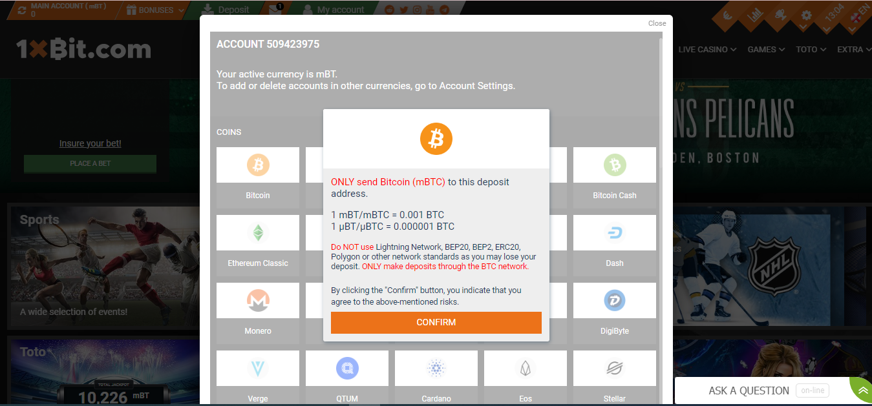Select the Stellar coin icon
The height and width of the screenshot is (406, 872).
pyautogui.click(x=615, y=369)
